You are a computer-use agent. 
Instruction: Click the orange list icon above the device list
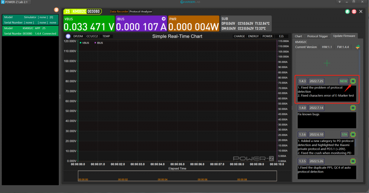[x=56, y=10]
